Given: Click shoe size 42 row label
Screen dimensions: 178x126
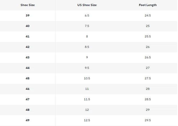Looking at the screenshot, I should [28, 47].
